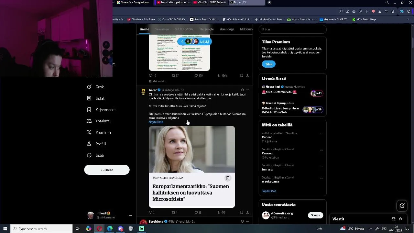Open Kirjanmerkit bookmarks page

(101, 110)
